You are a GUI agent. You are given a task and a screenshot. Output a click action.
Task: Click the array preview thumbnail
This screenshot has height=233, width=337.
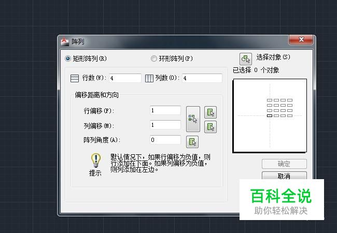[270, 115]
